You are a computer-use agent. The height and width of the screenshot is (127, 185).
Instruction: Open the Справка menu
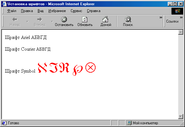94,11
